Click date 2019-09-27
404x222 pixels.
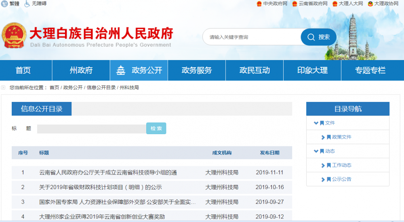[269, 202]
